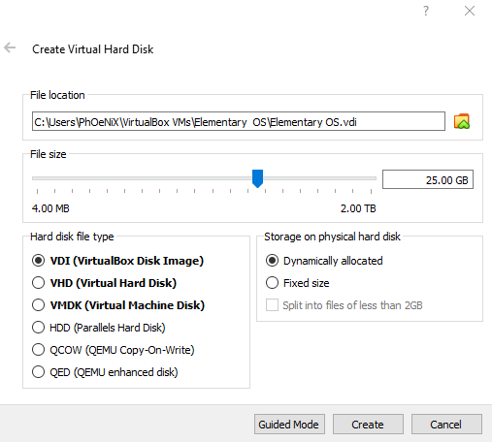492x442 pixels.
Task: Select QCOW (QEMU Copy-On-Write) format
Action: coord(114,350)
